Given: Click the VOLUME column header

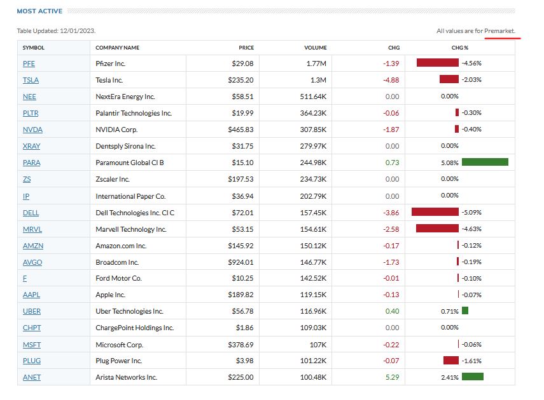Looking at the screenshot, I should pyautogui.click(x=316, y=48).
